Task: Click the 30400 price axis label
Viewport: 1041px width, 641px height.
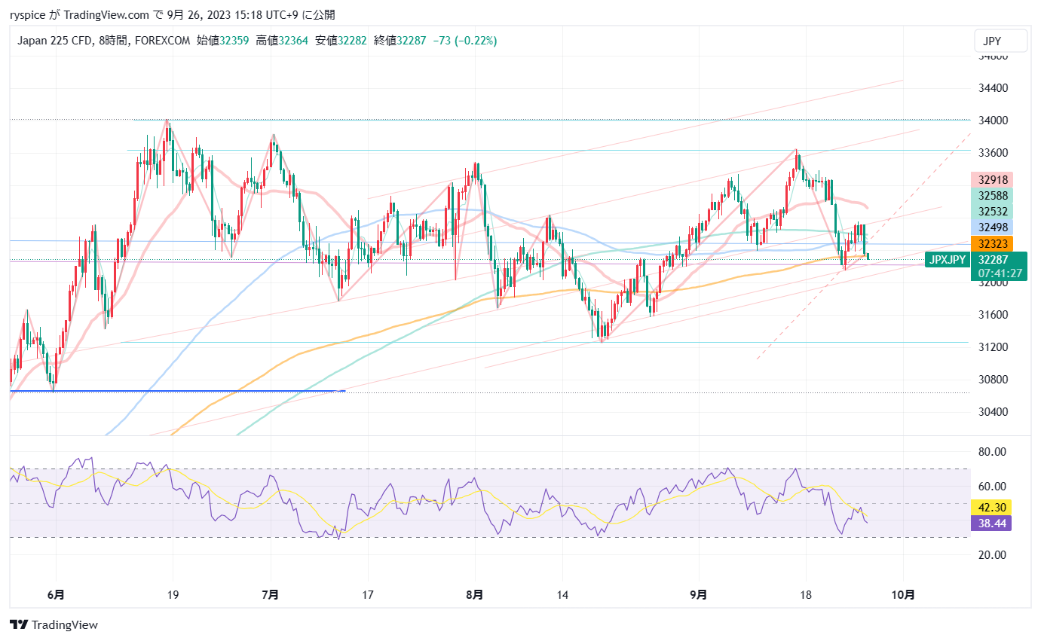Action: [x=992, y=412]
